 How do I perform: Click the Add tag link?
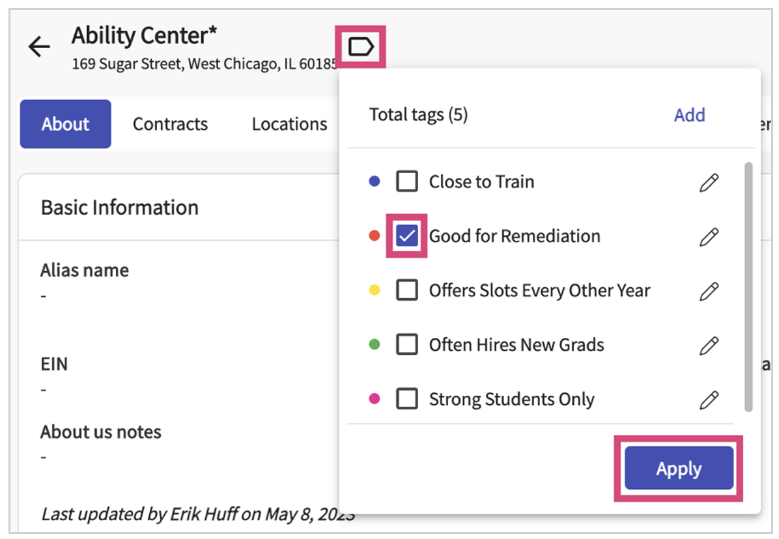pos(689,115)
